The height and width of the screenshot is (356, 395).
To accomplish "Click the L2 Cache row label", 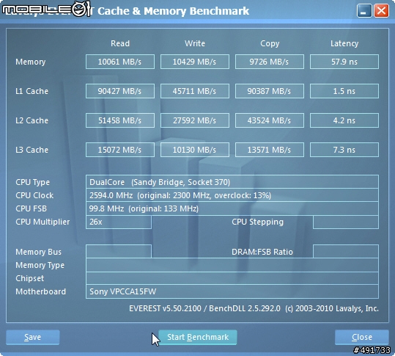I will (x=32, y=120).
